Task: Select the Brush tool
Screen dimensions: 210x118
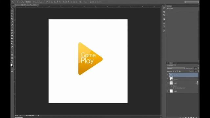Action: click(x=12, y=28)
